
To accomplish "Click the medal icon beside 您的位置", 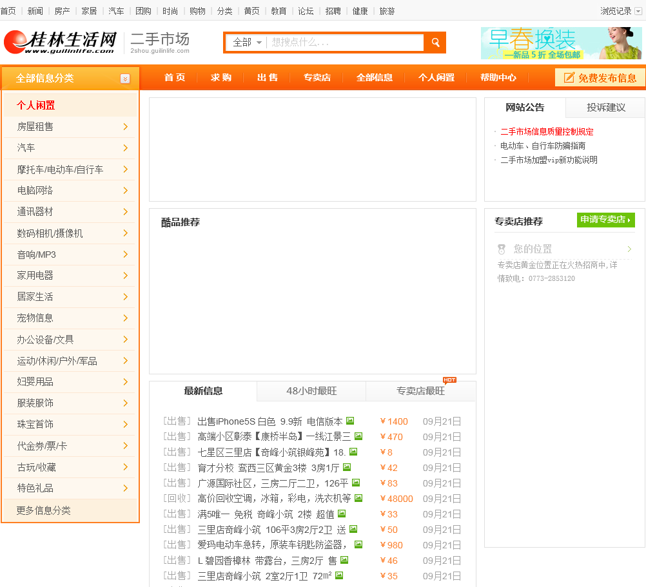I will pos(502,249).
